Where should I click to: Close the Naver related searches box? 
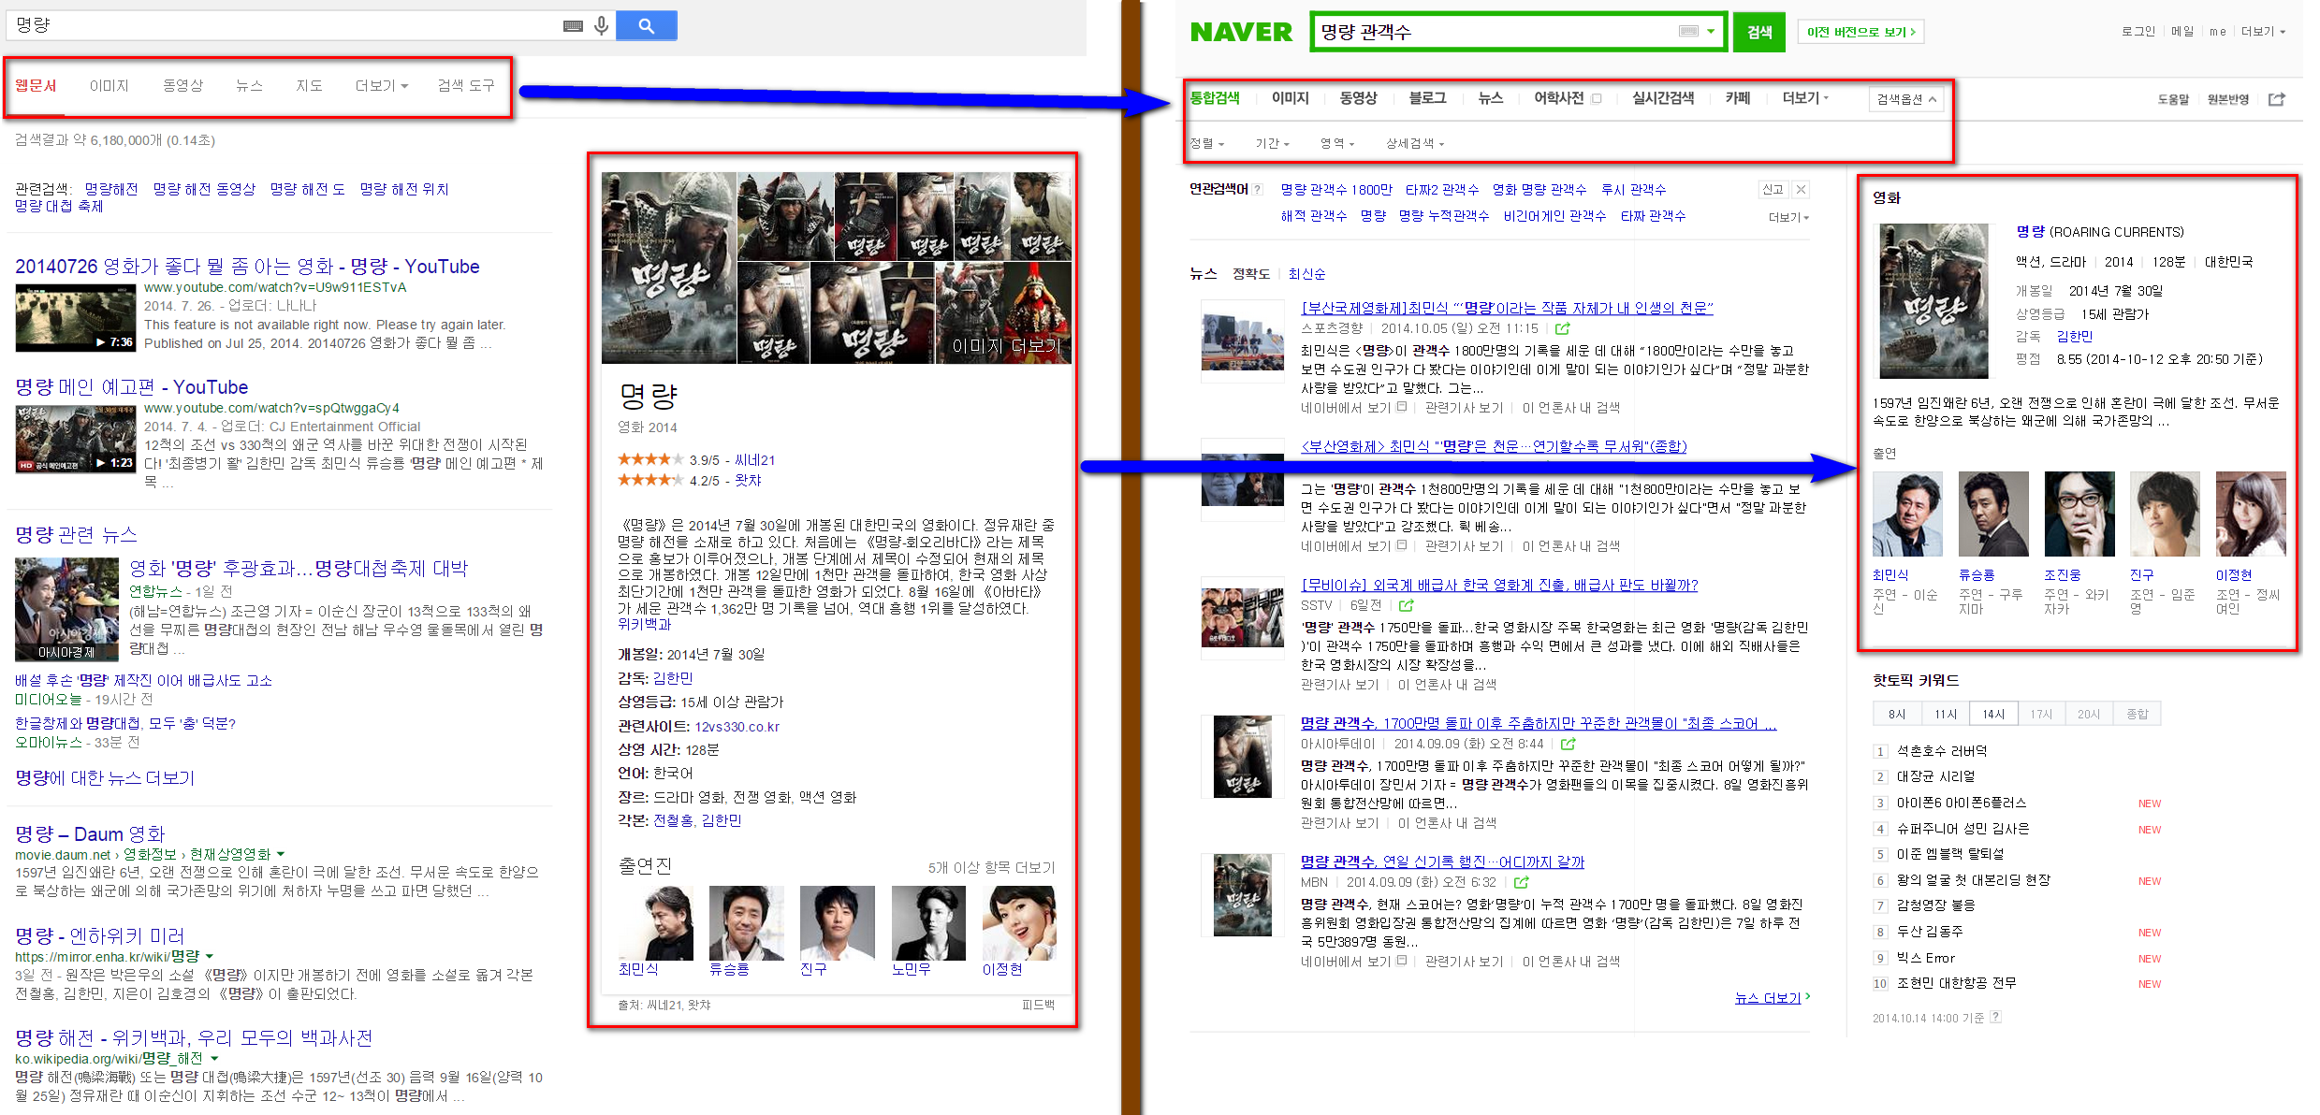pos(1801,189)
